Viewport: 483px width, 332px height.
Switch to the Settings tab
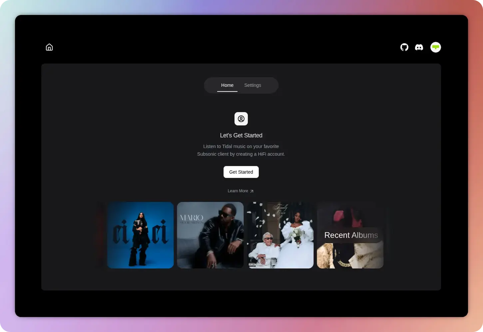click(x=252, y=85)
